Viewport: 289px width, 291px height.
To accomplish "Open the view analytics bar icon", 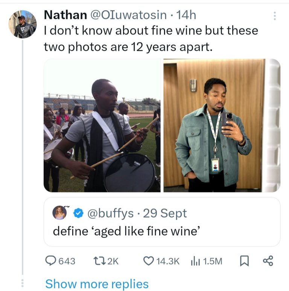I will point(196,261).
